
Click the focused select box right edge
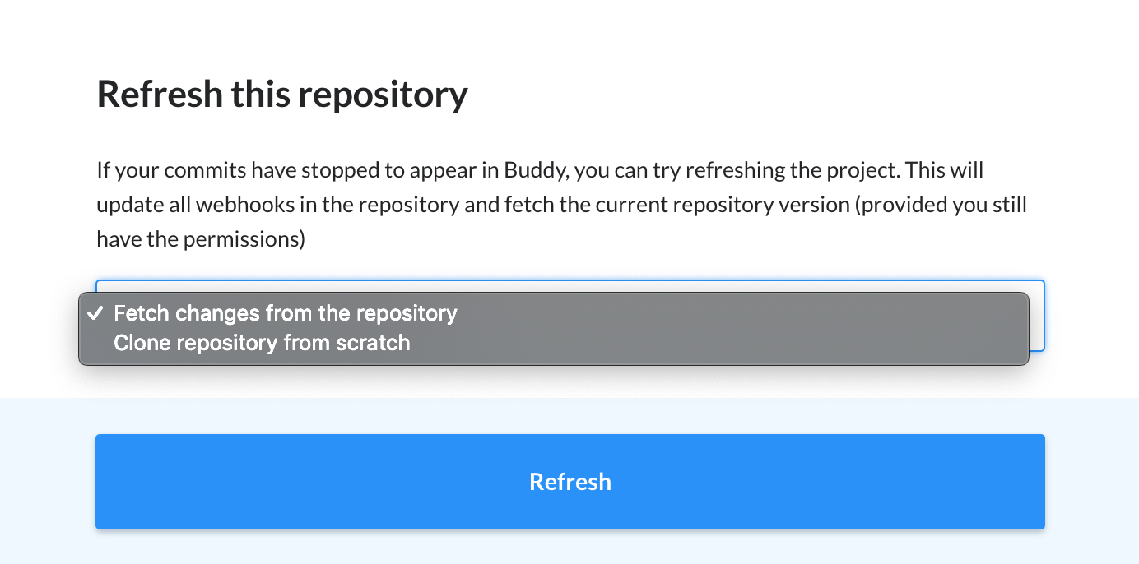click(1037, 316)
